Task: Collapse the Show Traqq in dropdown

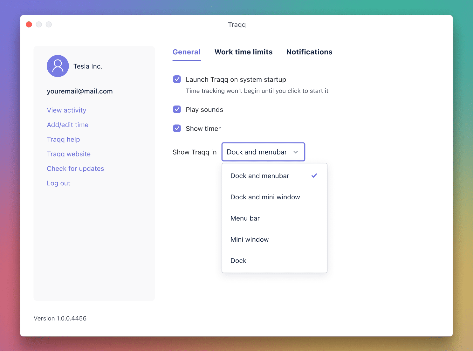Action: [x=263, y=152]
